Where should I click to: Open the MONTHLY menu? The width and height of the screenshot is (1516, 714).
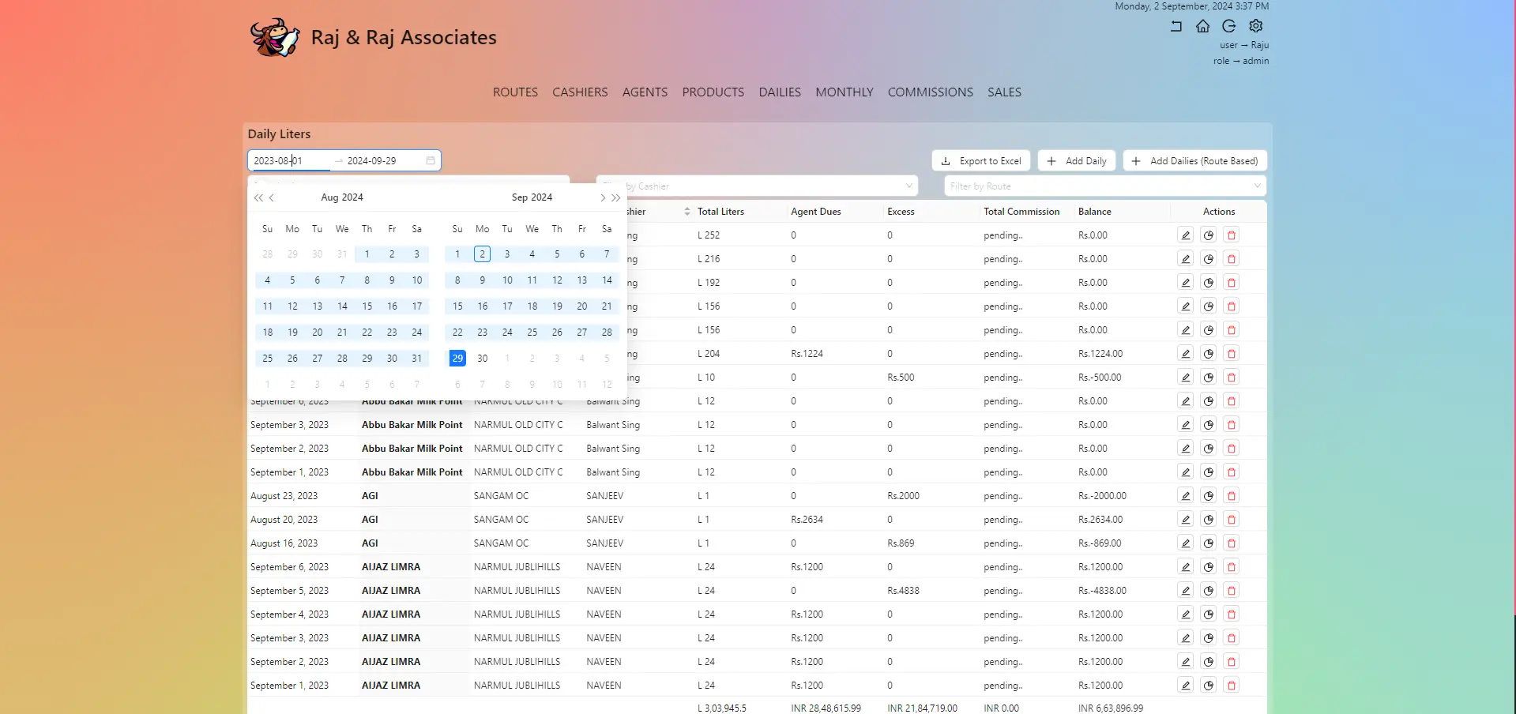(845, 92)
